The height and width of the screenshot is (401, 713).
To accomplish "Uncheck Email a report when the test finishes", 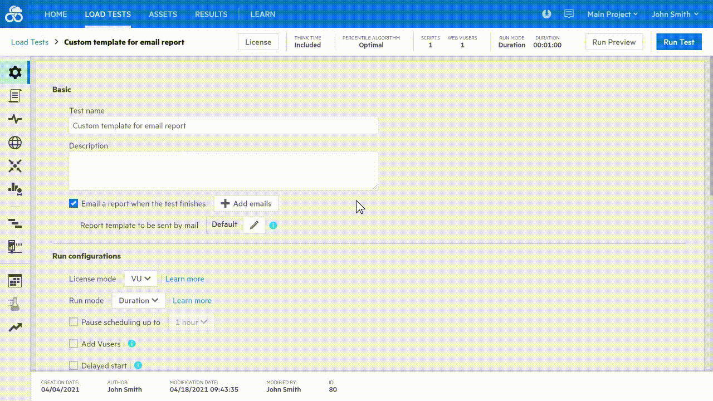I will [73, 203].
